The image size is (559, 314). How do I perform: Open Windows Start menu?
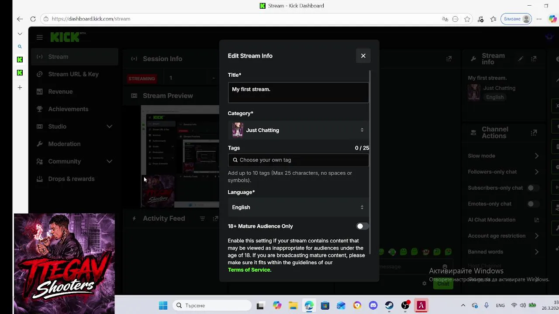point(163,305)
